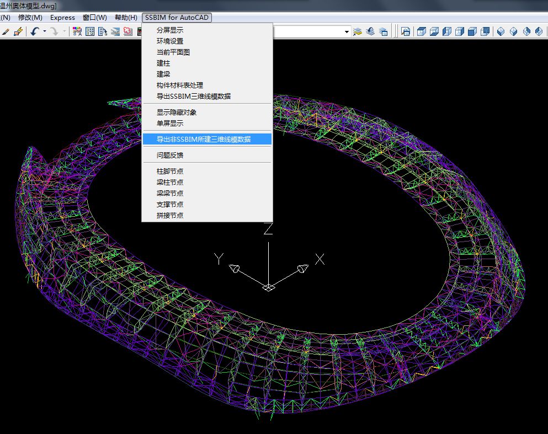
Task: Click the UCS origin icon in viewport
Action: click(268, 287)
